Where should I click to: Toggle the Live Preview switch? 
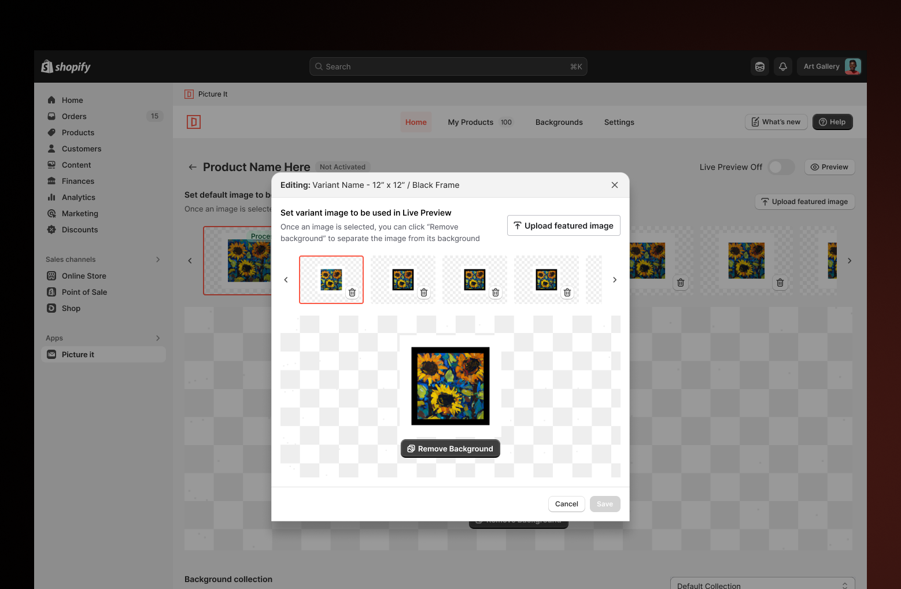point(781,167)
